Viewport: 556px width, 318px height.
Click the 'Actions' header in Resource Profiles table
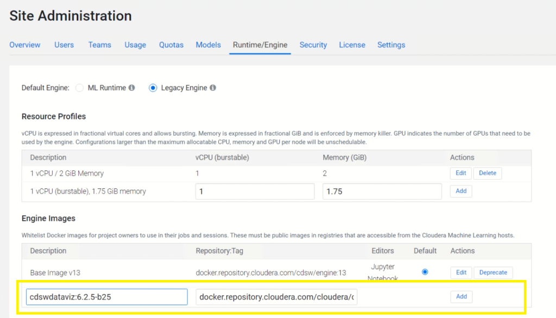462,157
